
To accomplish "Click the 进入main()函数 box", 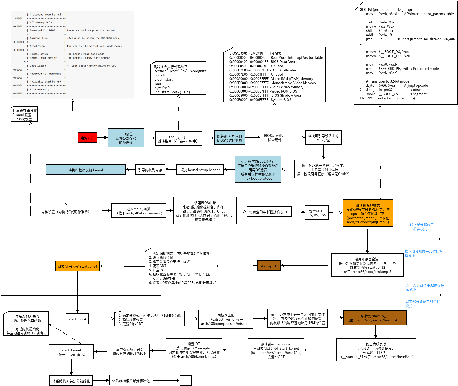I will [x=138, y=210].
